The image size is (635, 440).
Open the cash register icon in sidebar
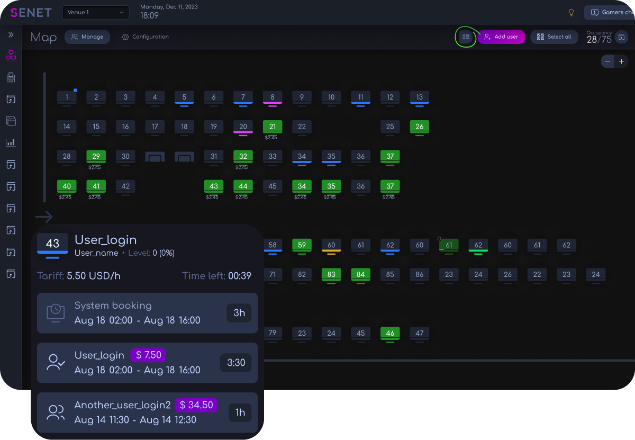pyautogui.click(x=11, y=77)
